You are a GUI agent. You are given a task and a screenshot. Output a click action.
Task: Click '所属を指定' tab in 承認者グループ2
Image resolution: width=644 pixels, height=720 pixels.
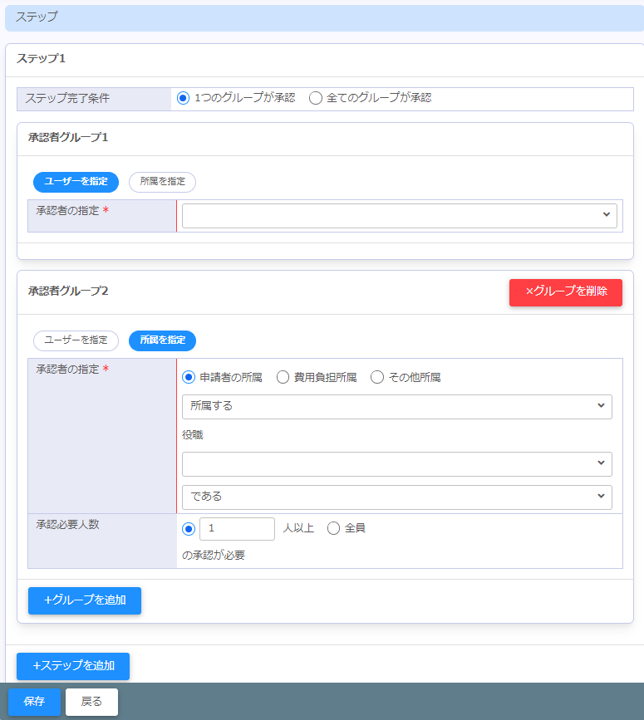162,340
